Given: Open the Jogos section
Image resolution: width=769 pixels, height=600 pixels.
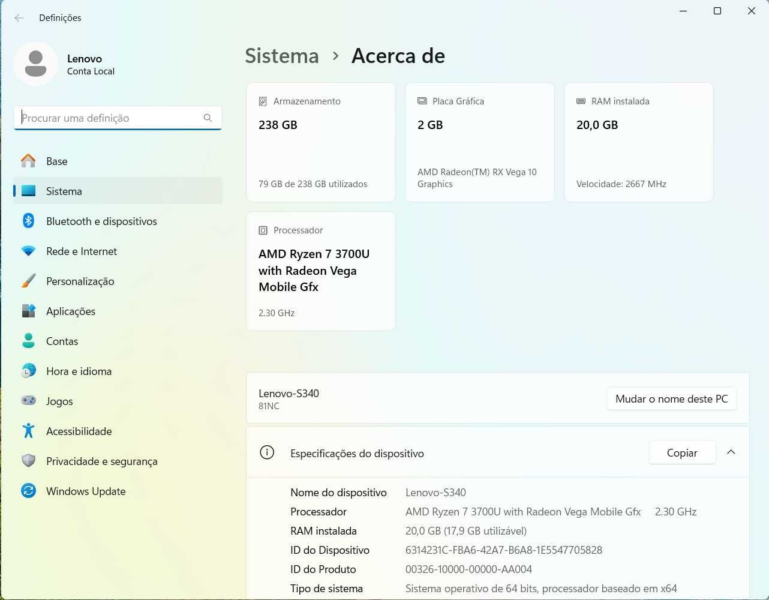Looking at the screenshot, I should pyautogui.click(x=118, y=401).
